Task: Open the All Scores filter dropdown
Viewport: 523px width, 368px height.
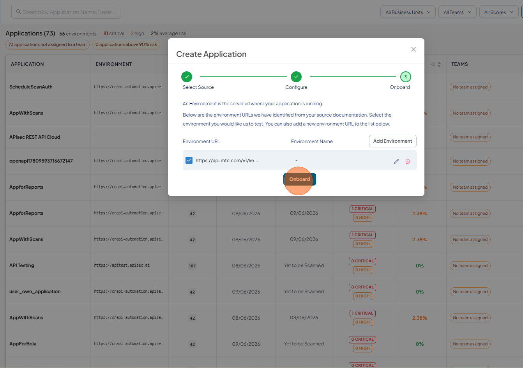Action: tap(499, 12)
